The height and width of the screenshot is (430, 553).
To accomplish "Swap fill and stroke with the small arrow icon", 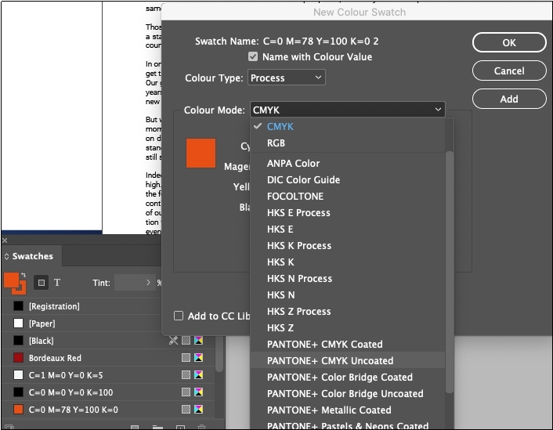I will [x=23, y=275].
